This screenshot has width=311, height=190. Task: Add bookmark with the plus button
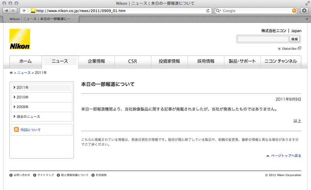(x=24, y=11)
